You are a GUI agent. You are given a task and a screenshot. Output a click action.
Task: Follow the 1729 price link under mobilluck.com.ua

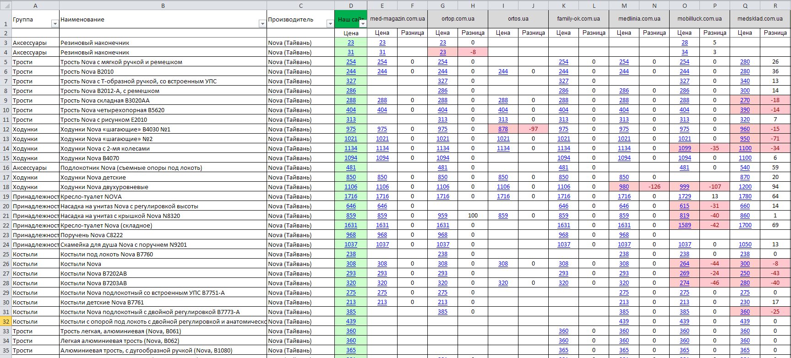[684, 196]
